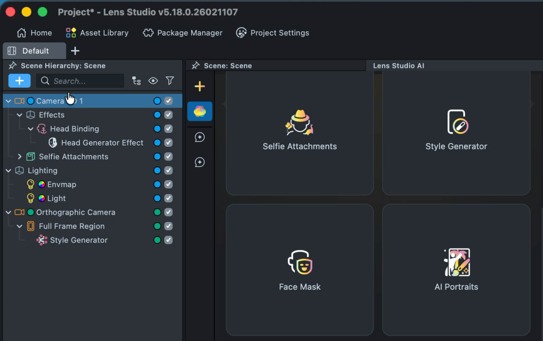Viewport: 543px width, 341px height.
Task: Disable the Envmap object checkbox
Action: click(168, 184)
